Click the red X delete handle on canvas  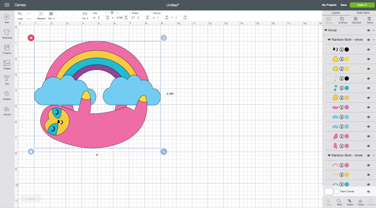(31, 38)
